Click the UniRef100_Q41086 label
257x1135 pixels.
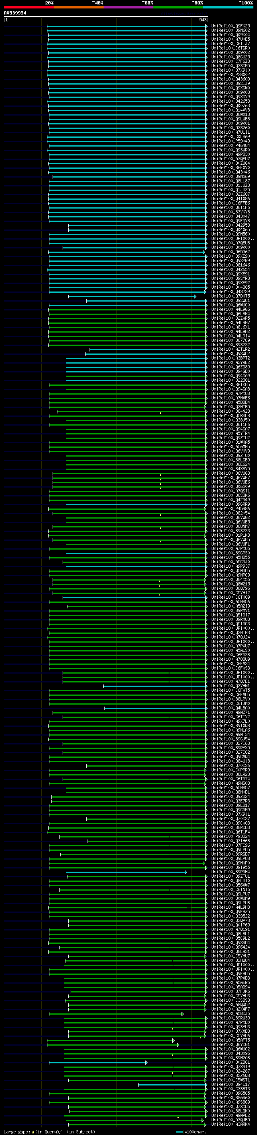(x=230, y=199)
